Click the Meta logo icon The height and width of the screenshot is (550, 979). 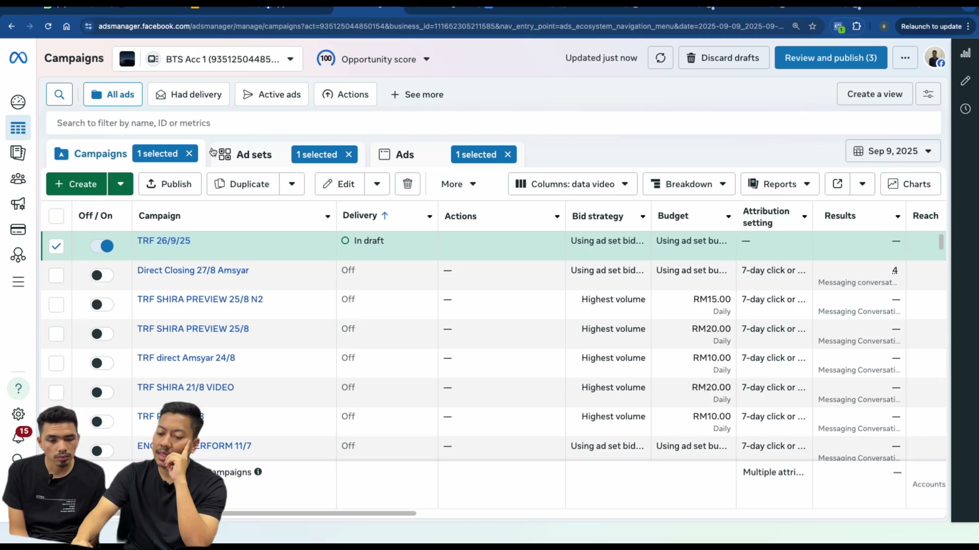click(18, 58)
